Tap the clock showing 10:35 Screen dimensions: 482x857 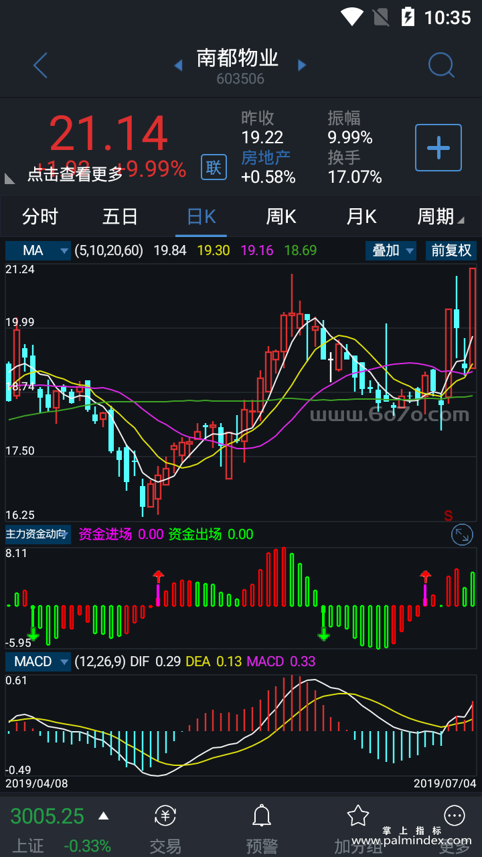click(x=448, y=17)
